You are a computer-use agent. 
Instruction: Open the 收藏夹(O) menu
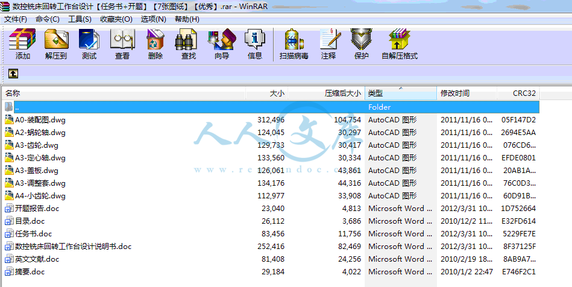coord(116,19)
